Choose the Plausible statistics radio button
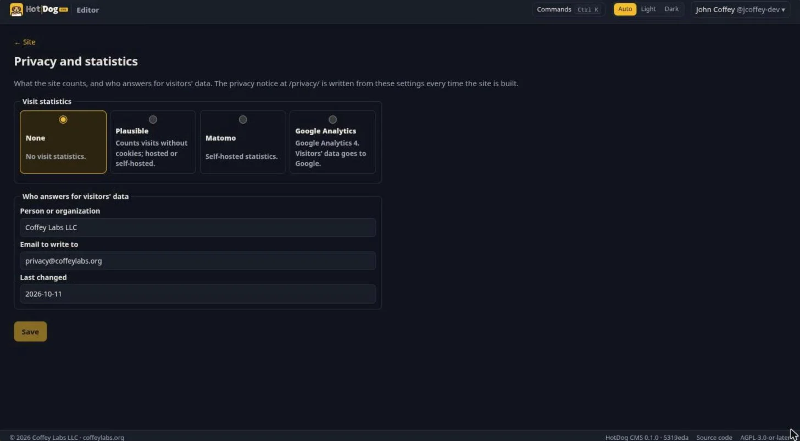 point(153,119)
